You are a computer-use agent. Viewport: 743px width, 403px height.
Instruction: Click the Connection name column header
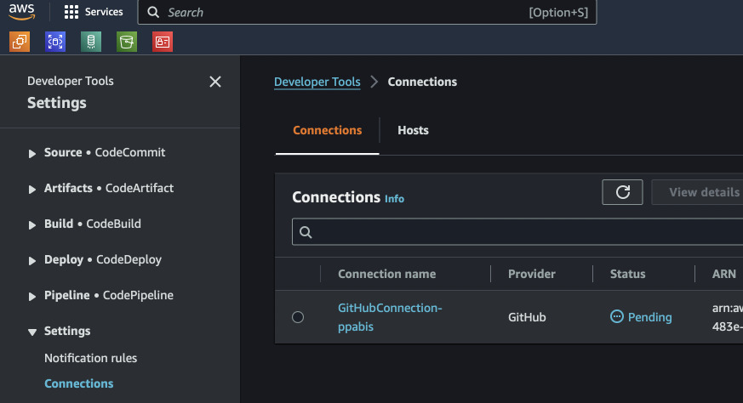pos(386,274)
